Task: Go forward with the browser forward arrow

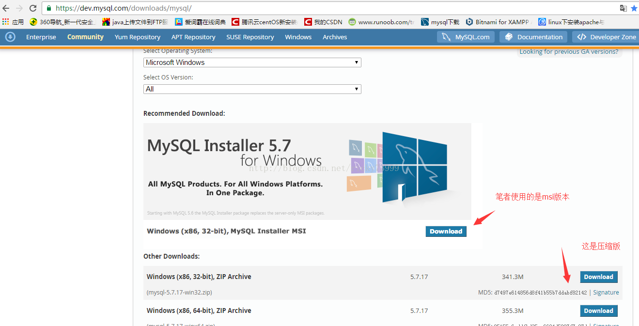Action: [19, 8]
